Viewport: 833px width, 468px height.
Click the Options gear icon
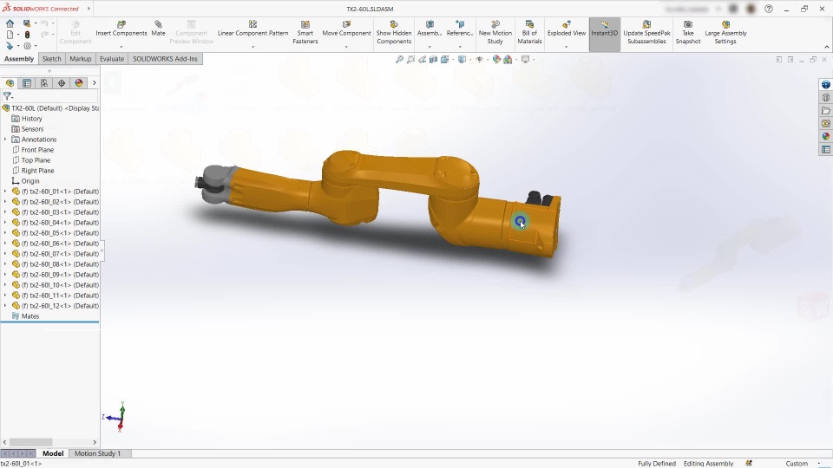tap(27, 46)
